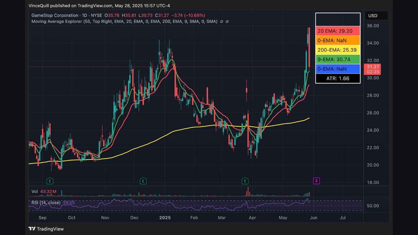
Task: Click the RSI axis 50.00 label
Action: (x=373, y=206)
